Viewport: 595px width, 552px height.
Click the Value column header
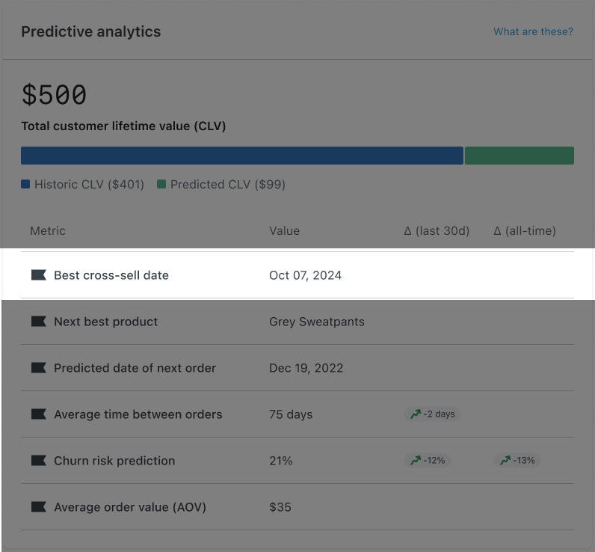tap(284, 231)
